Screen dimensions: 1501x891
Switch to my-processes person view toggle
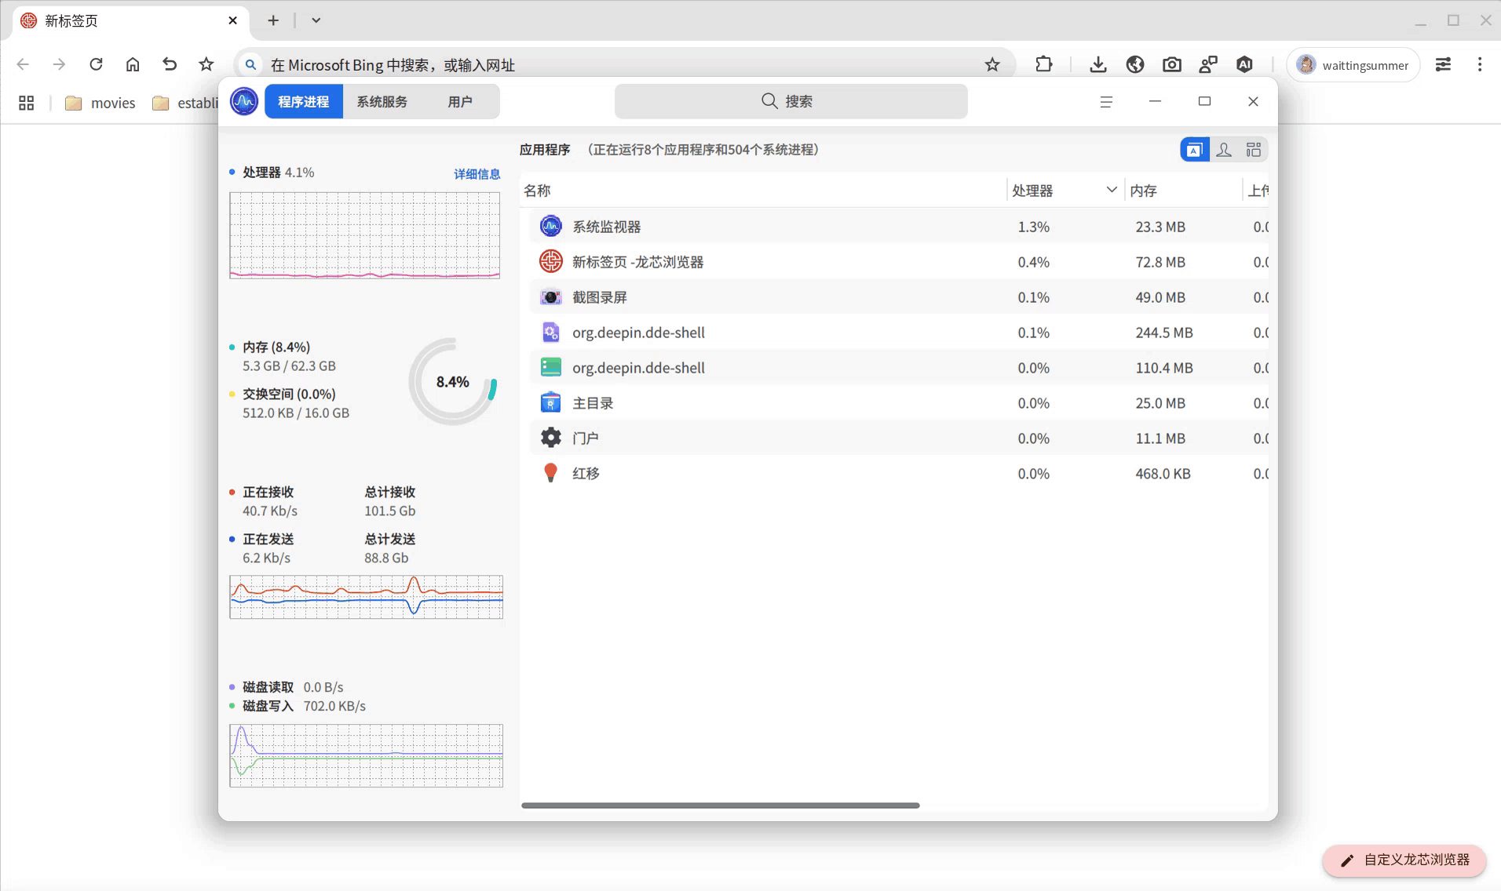point(1225,149)
